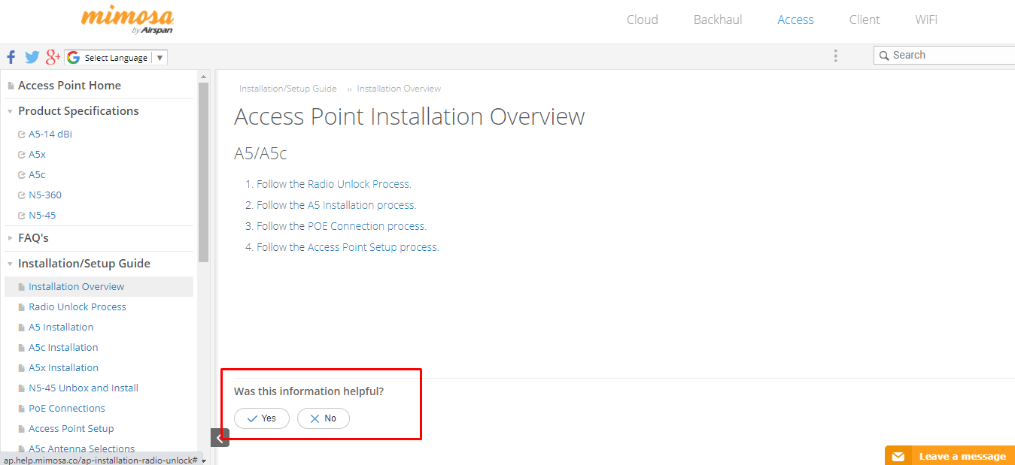Open the Select Language dropdown
The width and height of the screenshot is (1015, 465).
coord(117,58)
